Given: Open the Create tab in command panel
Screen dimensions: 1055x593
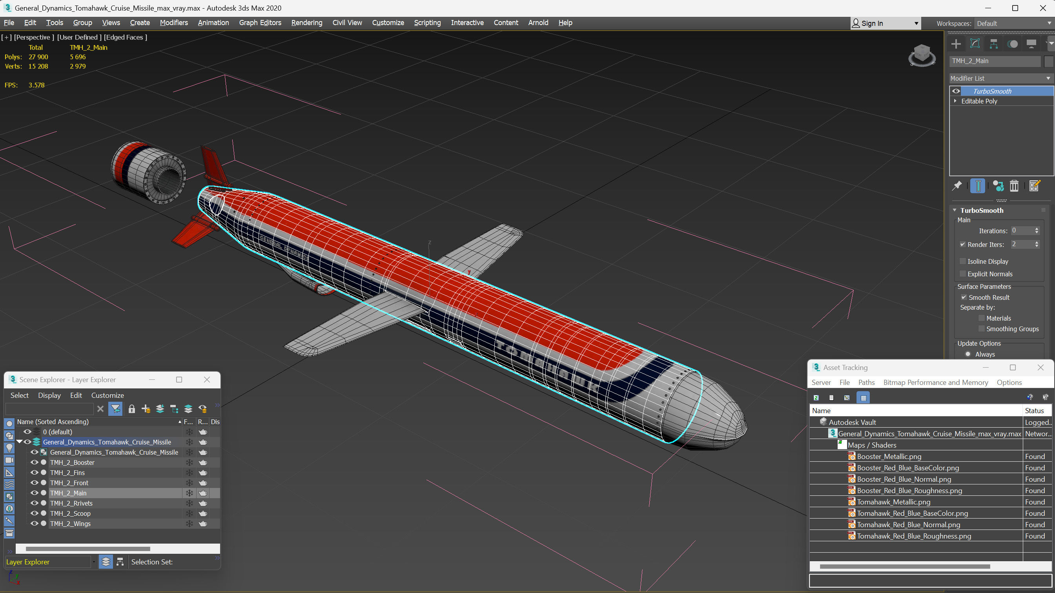Looking at the screenshot, I should pos(956,44).
